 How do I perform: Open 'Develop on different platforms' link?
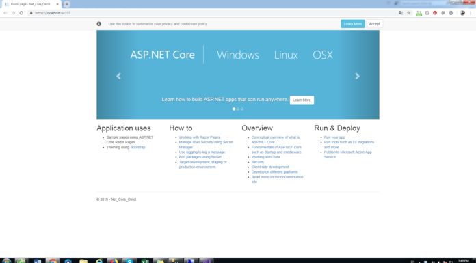(x=274, y=171)
